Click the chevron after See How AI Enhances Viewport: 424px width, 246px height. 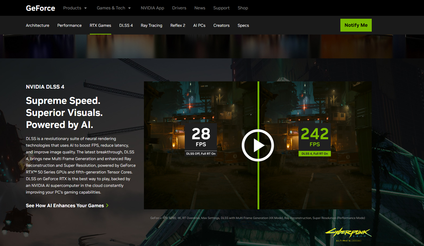(107, 206)
